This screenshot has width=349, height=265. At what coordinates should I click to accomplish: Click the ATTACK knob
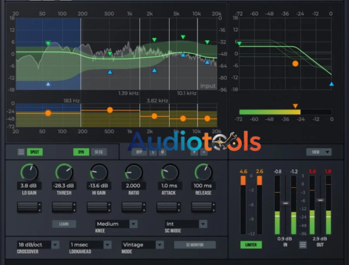[170, 172]
